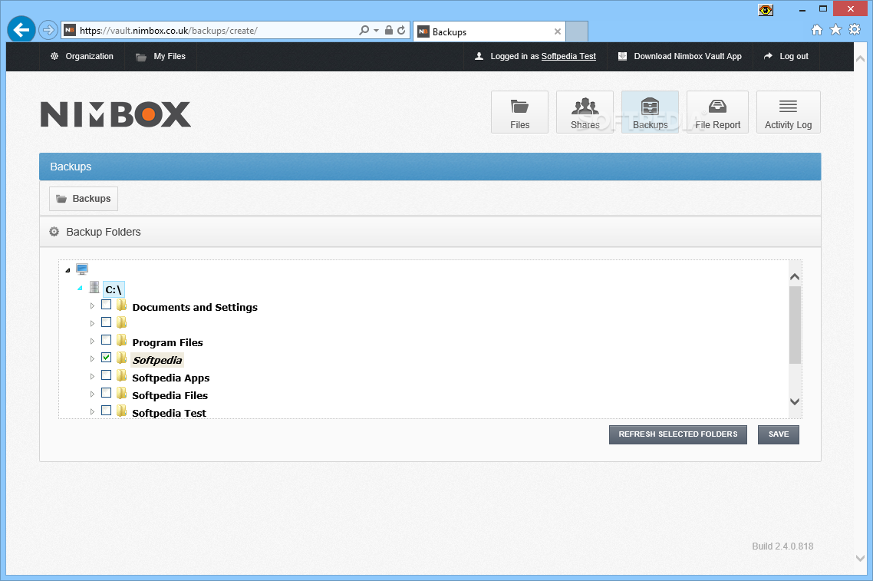Click the NIMBOX logo
873x581 pixels.
point(116,114)
